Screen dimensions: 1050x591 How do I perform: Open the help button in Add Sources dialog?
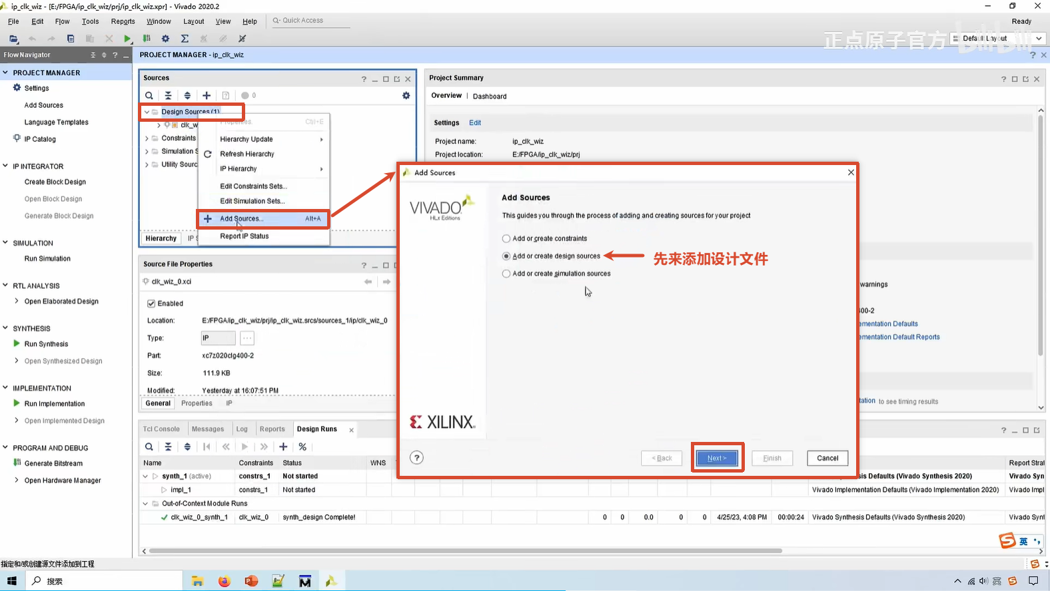click(416, 457)
